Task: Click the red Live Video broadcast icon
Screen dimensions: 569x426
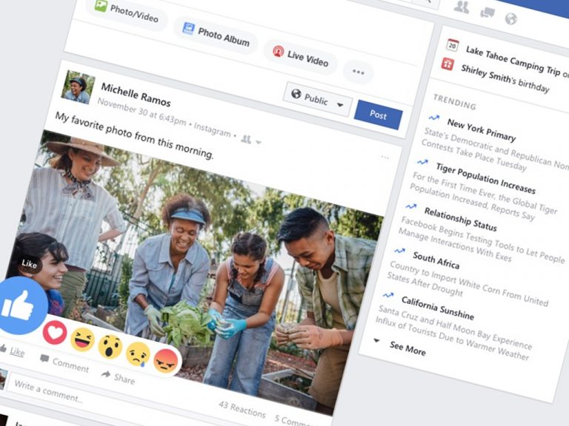Action: click(279, 52)
